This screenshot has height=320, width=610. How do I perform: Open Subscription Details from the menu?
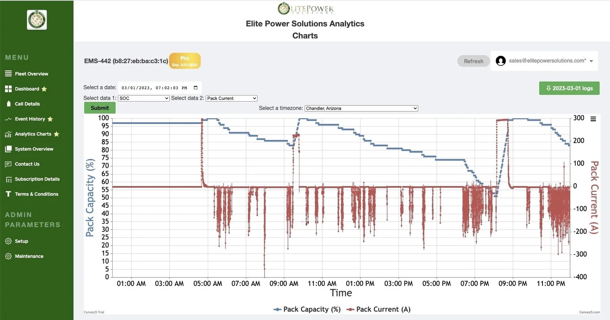tap(8, 179)
